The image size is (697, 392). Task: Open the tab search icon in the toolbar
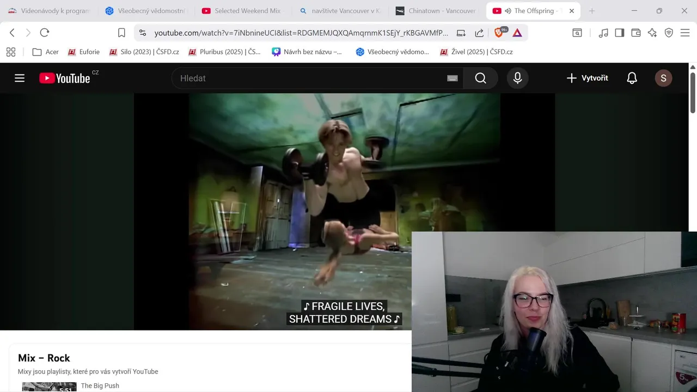coord(577,33)
